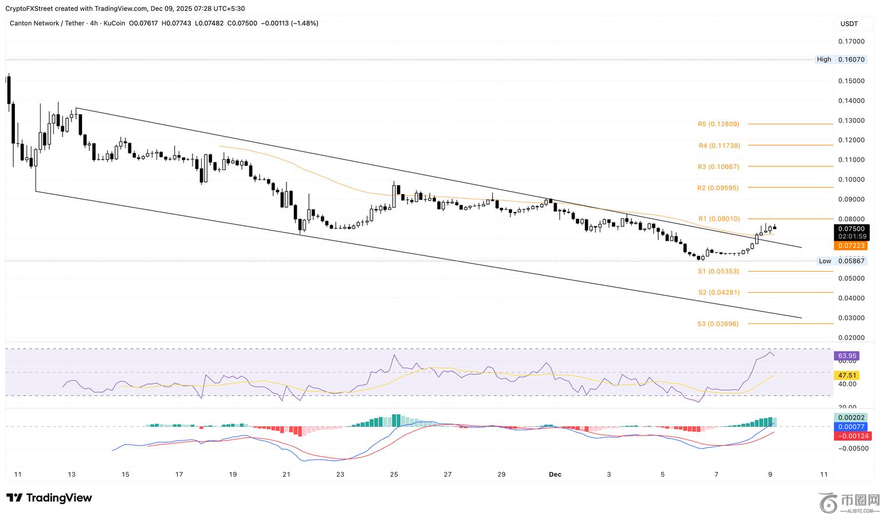Click the Dec label on the date axis

click(x=555, y=474)
